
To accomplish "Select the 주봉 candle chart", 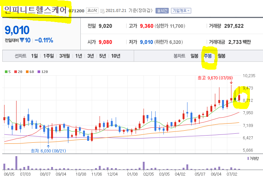I will click(x=208, y=56).
